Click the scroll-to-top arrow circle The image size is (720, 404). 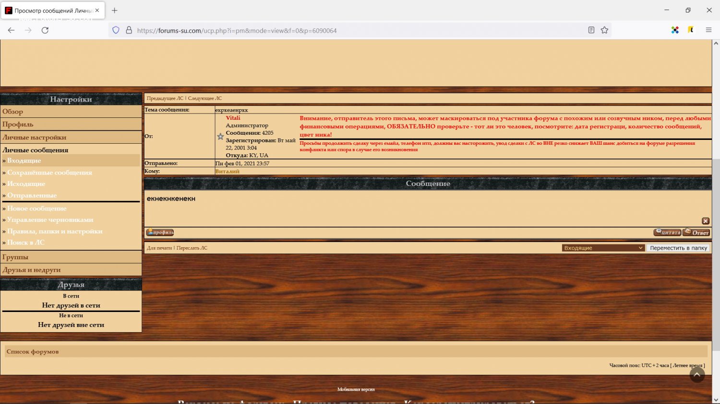click(697, 375)
